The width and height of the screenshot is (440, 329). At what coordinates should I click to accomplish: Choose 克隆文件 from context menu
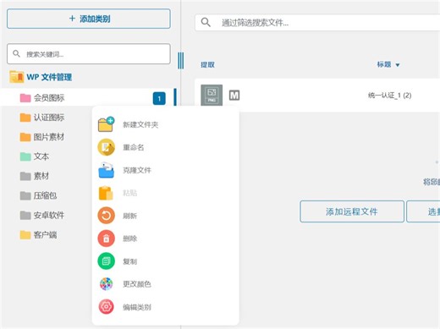pyautogui.click(x=137, y=170)
